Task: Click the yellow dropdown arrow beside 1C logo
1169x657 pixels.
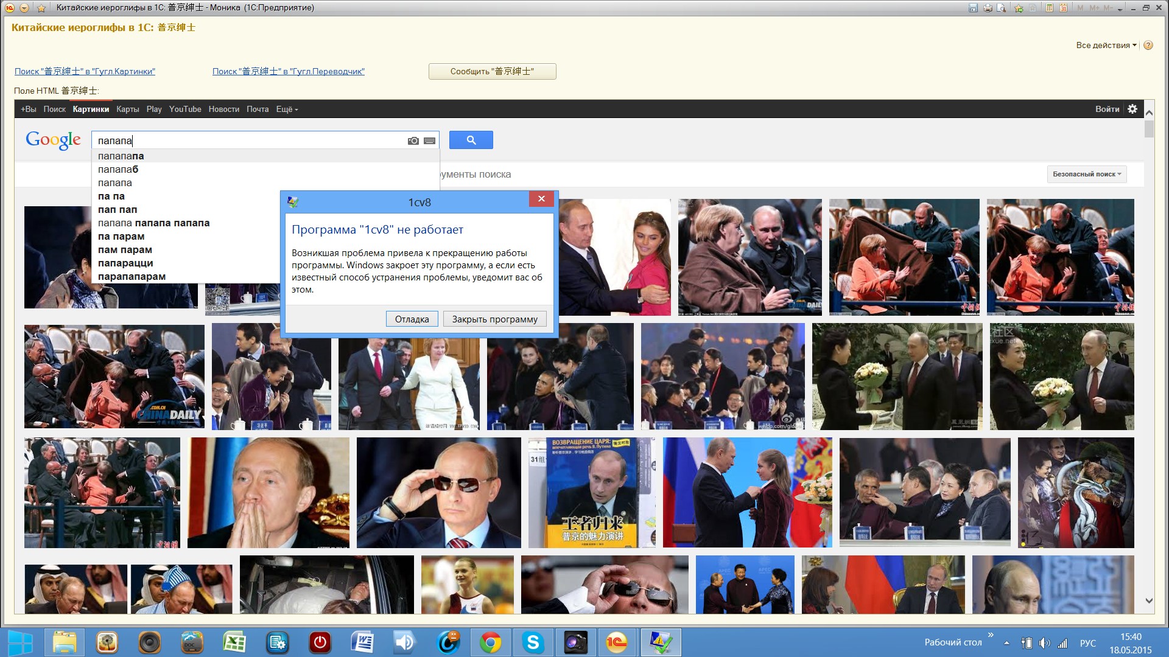Action: [24, 8]
